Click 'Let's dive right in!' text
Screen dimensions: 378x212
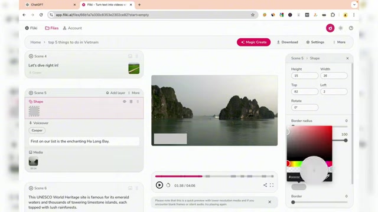pos(43,65)
